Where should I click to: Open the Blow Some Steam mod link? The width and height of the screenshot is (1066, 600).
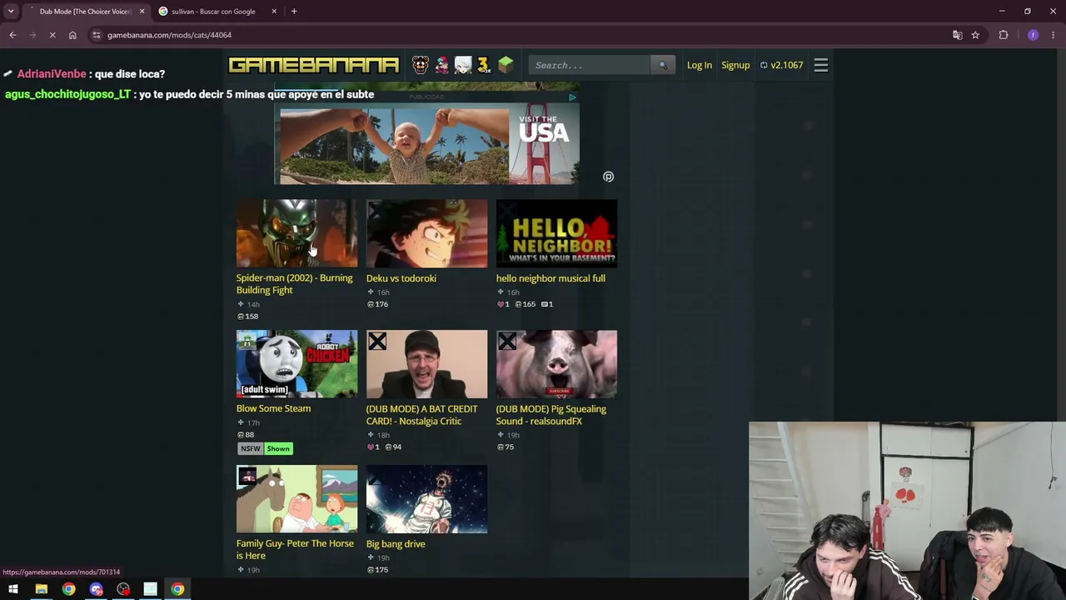(273, 408)
